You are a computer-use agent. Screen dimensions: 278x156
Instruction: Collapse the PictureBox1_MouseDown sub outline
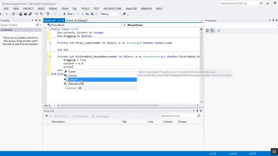tap(50, 57)
